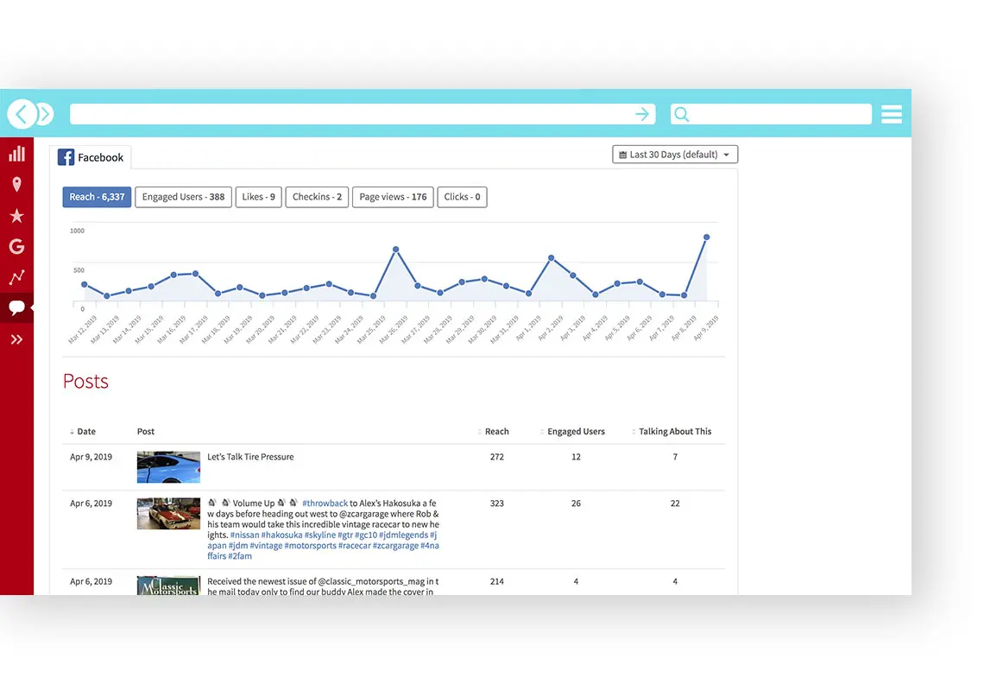
Task: Toggle the Page views - 176 metric
Action: [393, 197]
